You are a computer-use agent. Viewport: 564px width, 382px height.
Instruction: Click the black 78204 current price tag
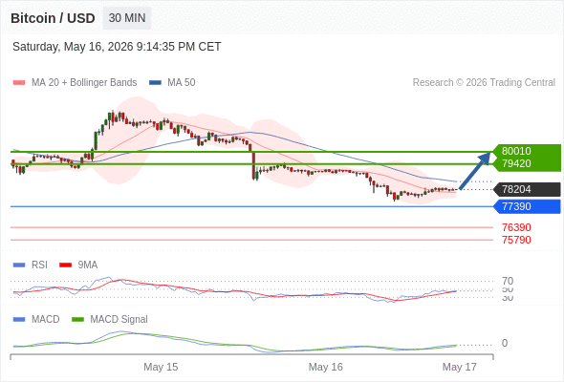point(527,189)
